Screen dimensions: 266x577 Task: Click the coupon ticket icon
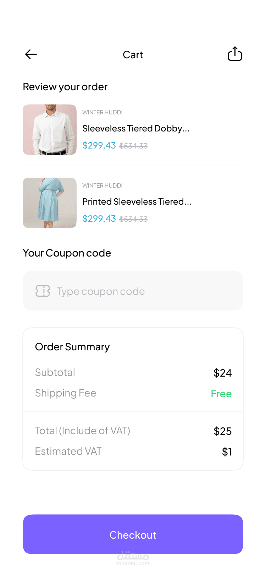click(x=43, y=291)
